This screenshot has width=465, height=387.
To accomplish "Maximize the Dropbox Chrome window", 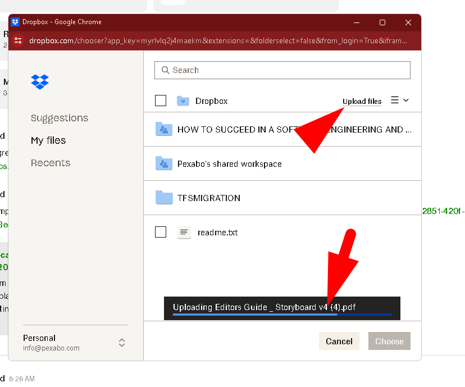I will coord(382,22).
